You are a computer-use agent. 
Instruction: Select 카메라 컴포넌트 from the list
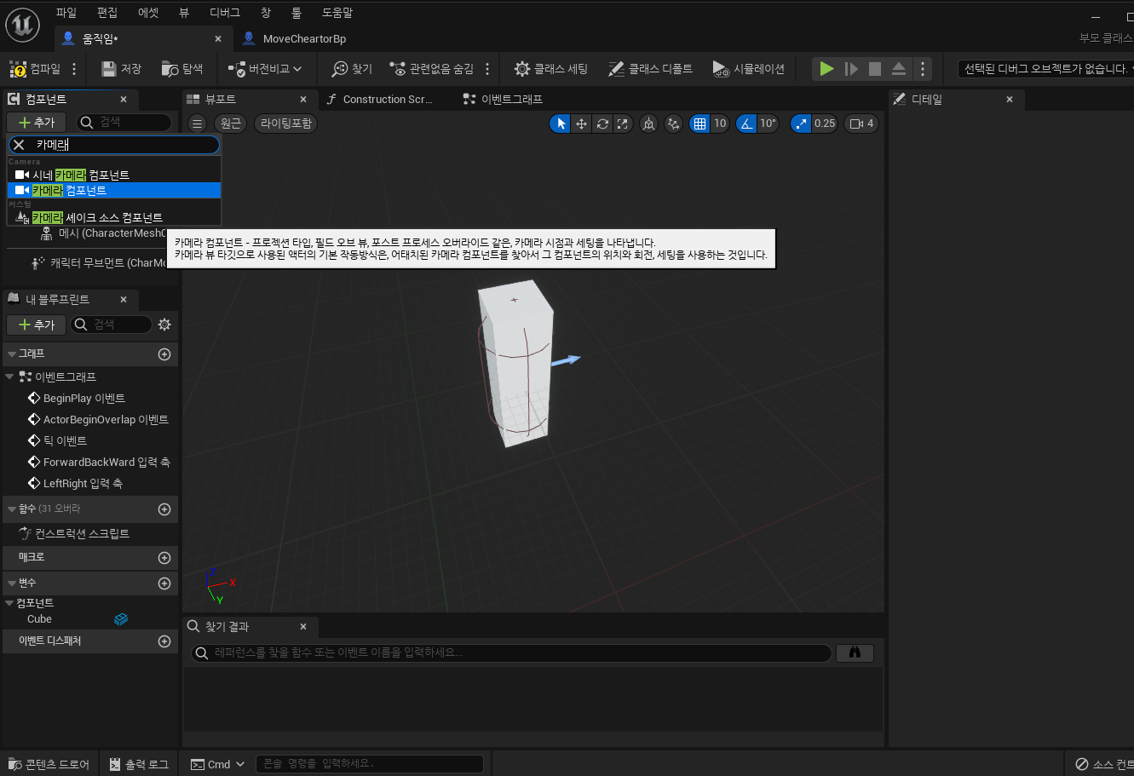(x=114, y=190)
